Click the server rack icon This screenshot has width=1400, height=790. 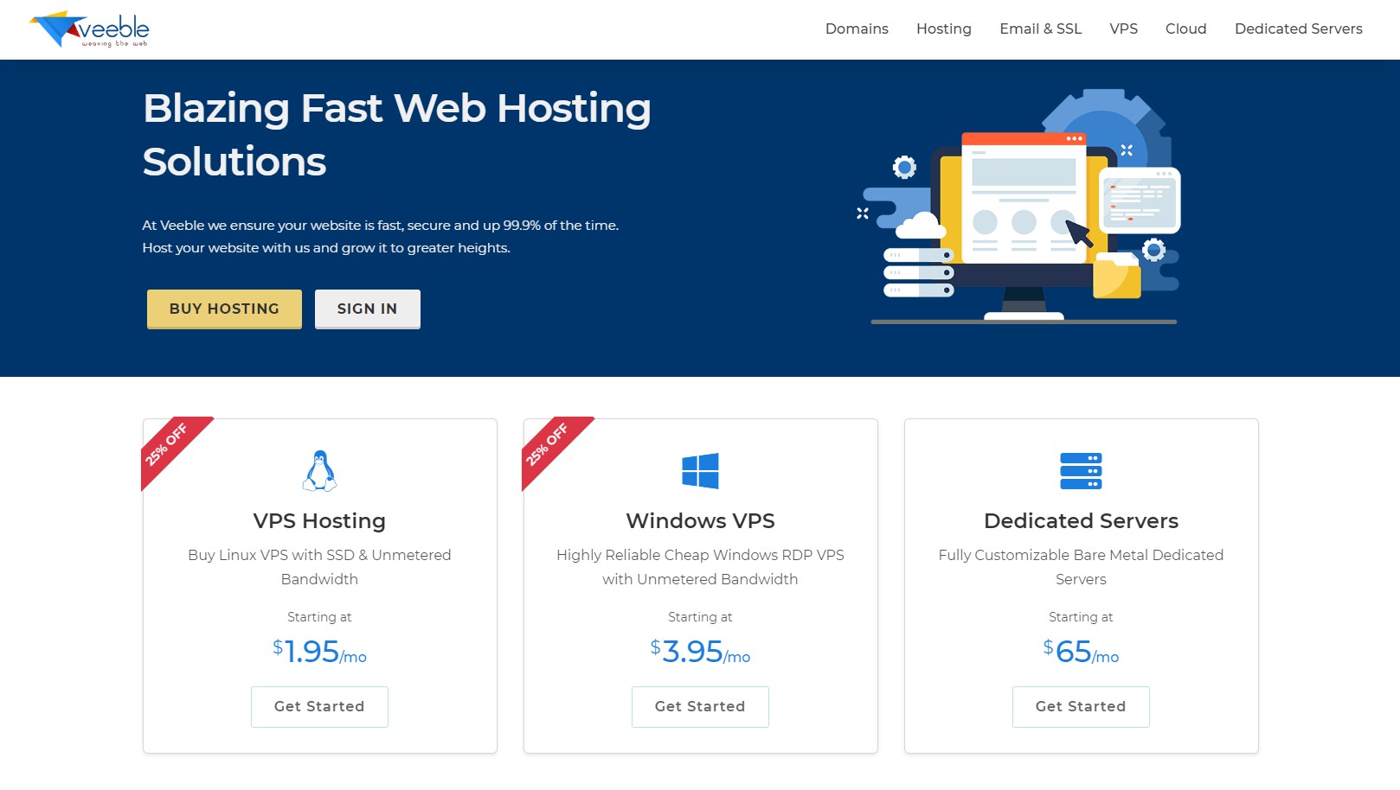coord(1081,471)
